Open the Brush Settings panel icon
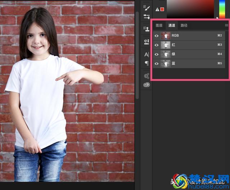The image size is (230, 190). [146, 7]
